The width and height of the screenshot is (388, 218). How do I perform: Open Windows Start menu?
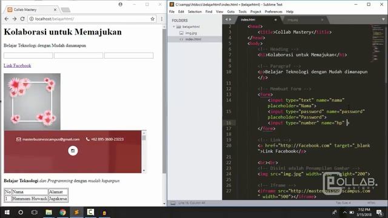[7, 213]
